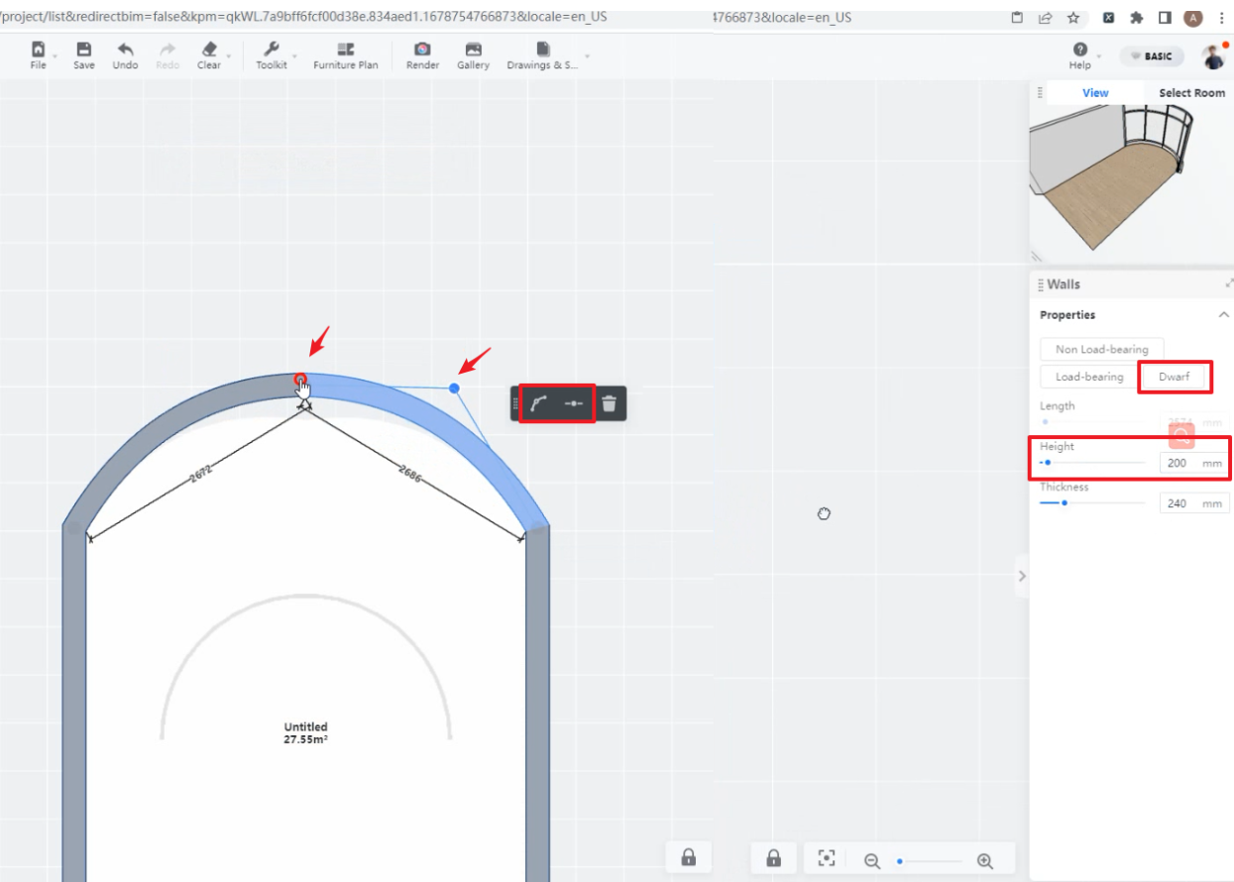
Task: Switch to the View tab
Action: point(1095,93)
